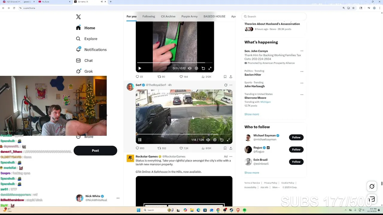The height and width of the screenshot is (215, 383).
Task: Open Chat in the sidebar
Action: [x=84, y=60]
